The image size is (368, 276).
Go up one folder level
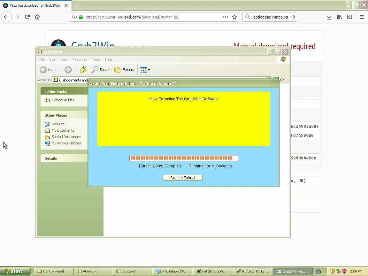[x=83, y=69]
